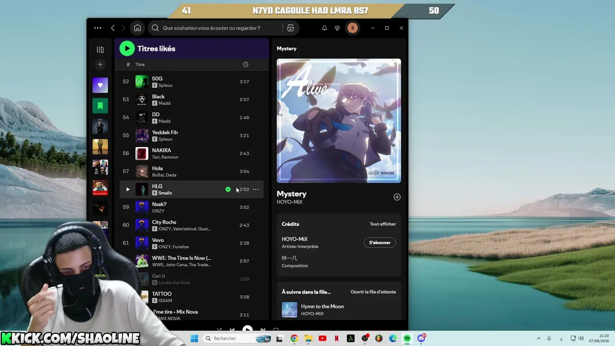Screen dimensions: 615x346
Task: Select the City Rochs track
Action: pyautogui.click(x=192, y=225)
